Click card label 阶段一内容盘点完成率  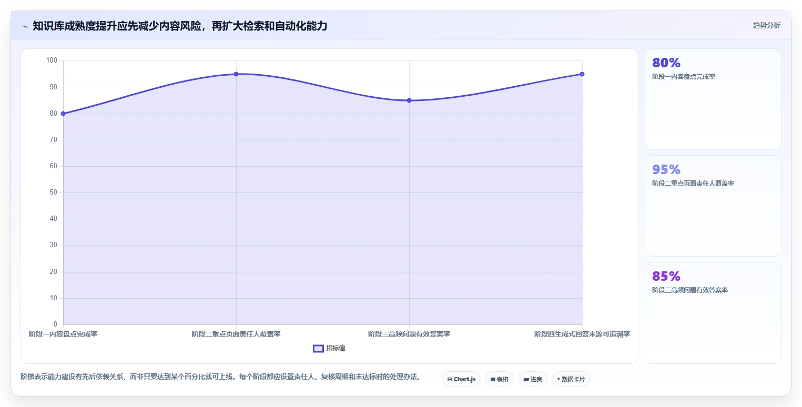pyautogui.click(x=684, y=77)
